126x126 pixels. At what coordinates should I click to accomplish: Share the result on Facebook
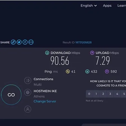click(x=25, y=42)
